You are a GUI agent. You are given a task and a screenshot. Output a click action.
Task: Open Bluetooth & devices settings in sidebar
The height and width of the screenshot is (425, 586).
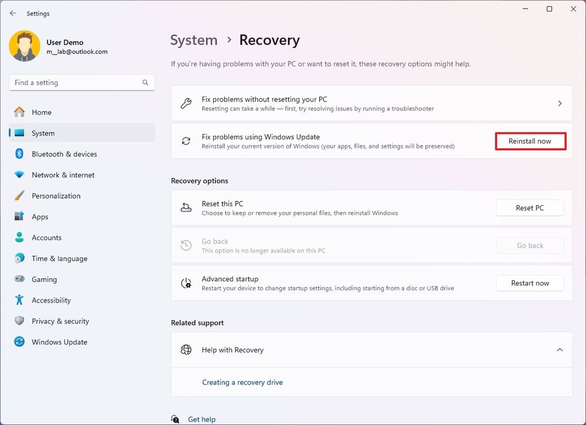click(63, 154)
